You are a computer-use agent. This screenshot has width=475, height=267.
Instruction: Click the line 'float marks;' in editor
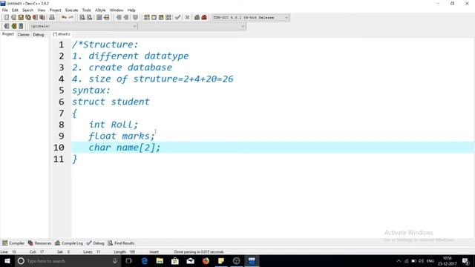click(x=122, y=136)
